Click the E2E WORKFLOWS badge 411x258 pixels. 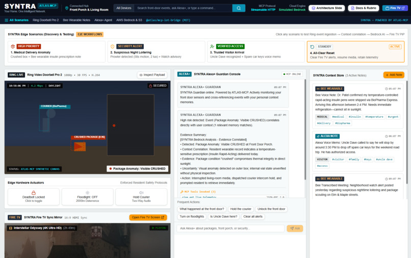point(90,34)
